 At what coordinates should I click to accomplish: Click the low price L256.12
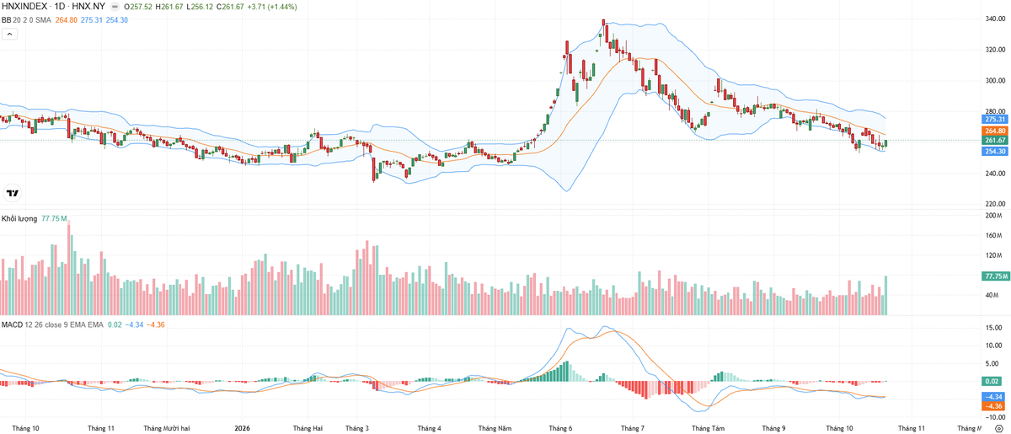(200, 6)
